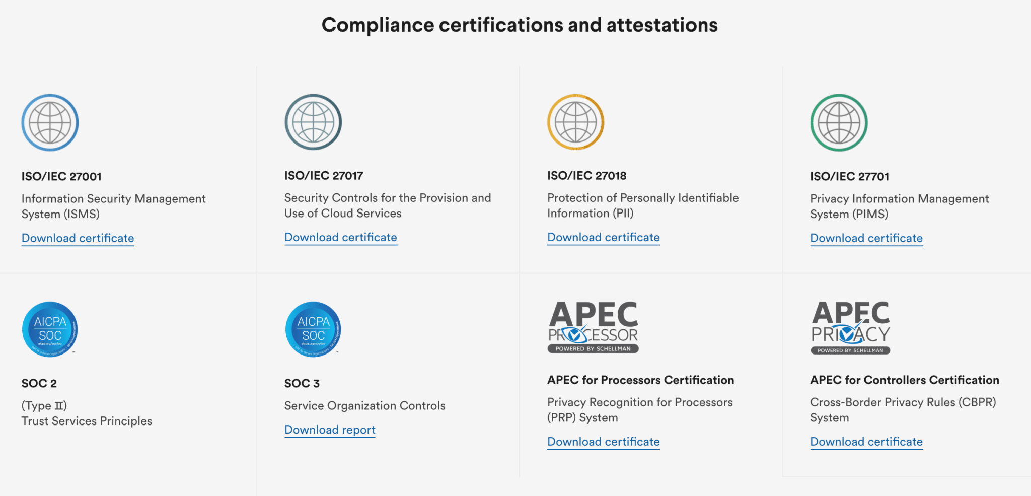Download the APEC for Processors certificate
This screenshot has height=496, width=1031.
click(604, 442)
